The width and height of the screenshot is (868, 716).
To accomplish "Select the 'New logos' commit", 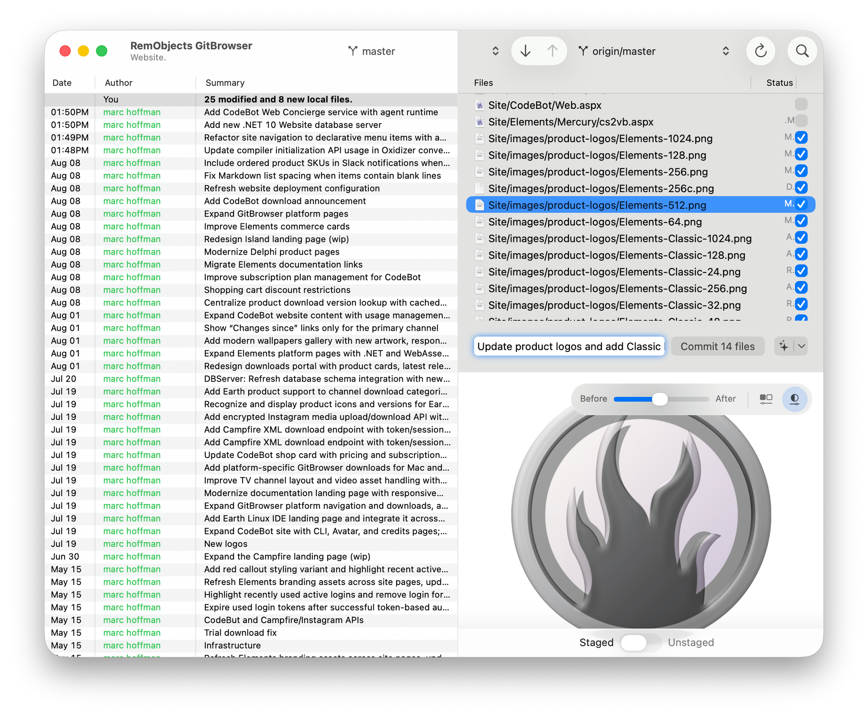I will click(x=251, y=544).
